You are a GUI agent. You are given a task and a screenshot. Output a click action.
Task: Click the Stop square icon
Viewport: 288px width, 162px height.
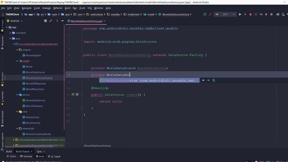[271, 14]
